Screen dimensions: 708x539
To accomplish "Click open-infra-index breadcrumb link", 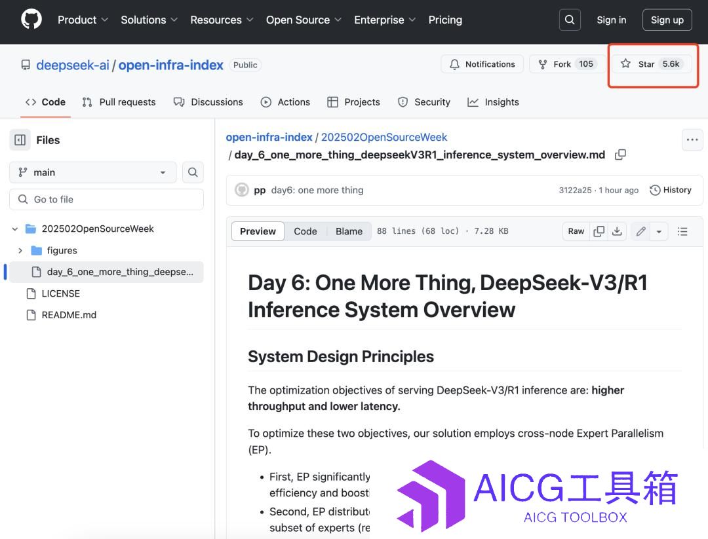I will tap(269, 137).
